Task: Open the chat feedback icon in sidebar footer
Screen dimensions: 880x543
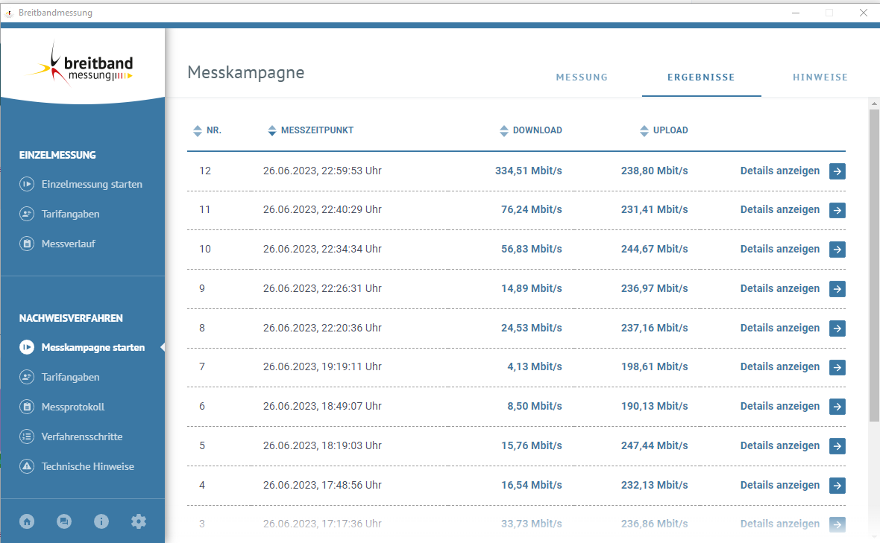Action: [64, 521]
